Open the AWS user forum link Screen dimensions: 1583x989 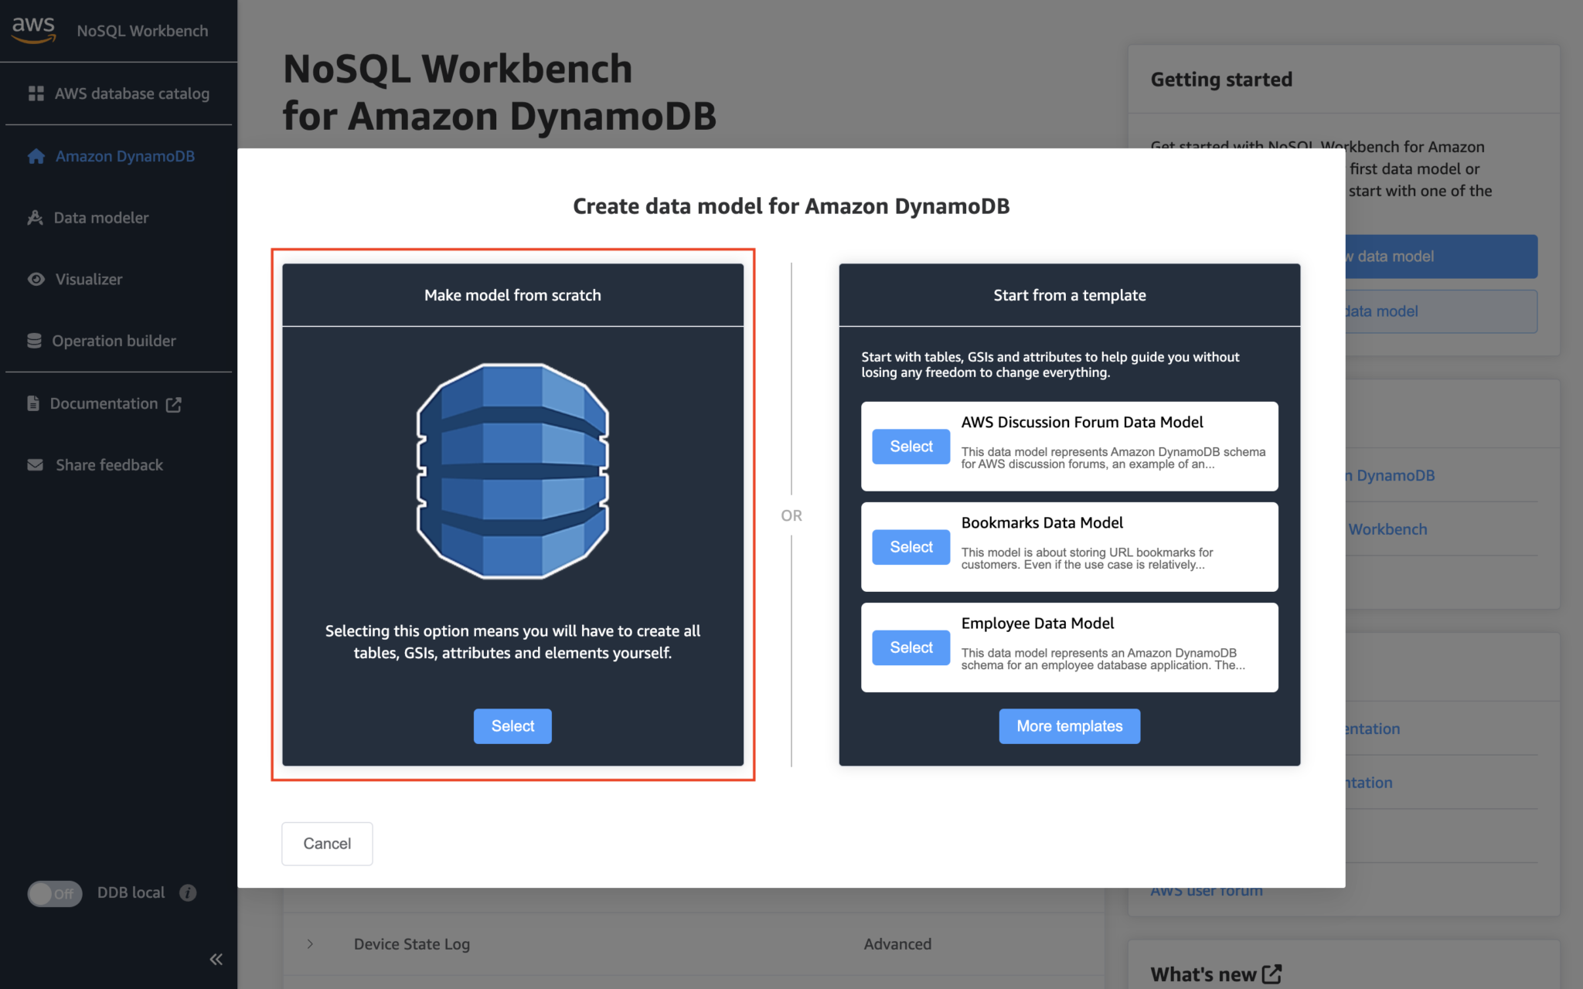click(1205, 889)
